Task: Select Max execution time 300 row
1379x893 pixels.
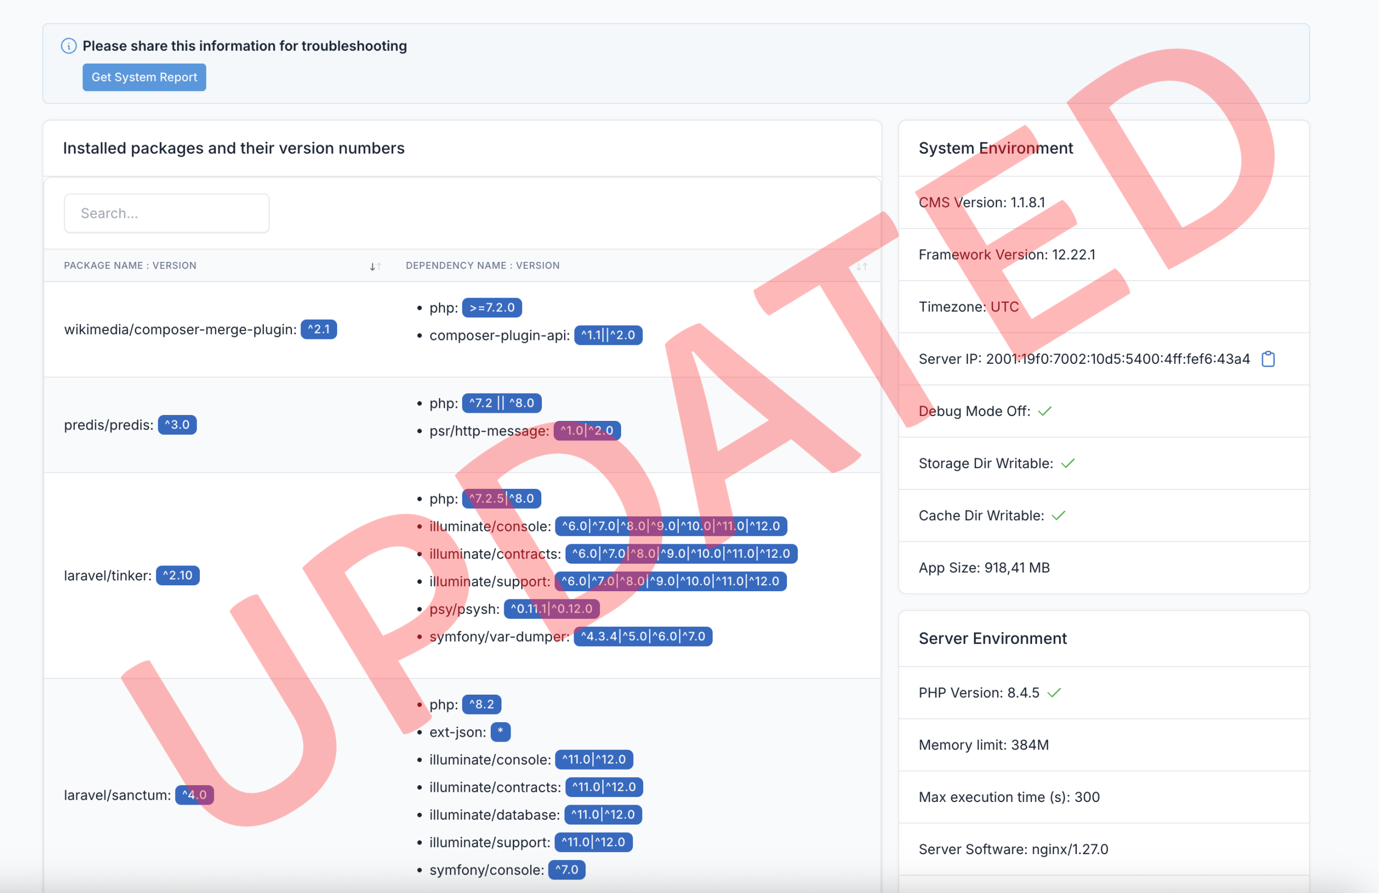Action: [x=1104, y=797]
